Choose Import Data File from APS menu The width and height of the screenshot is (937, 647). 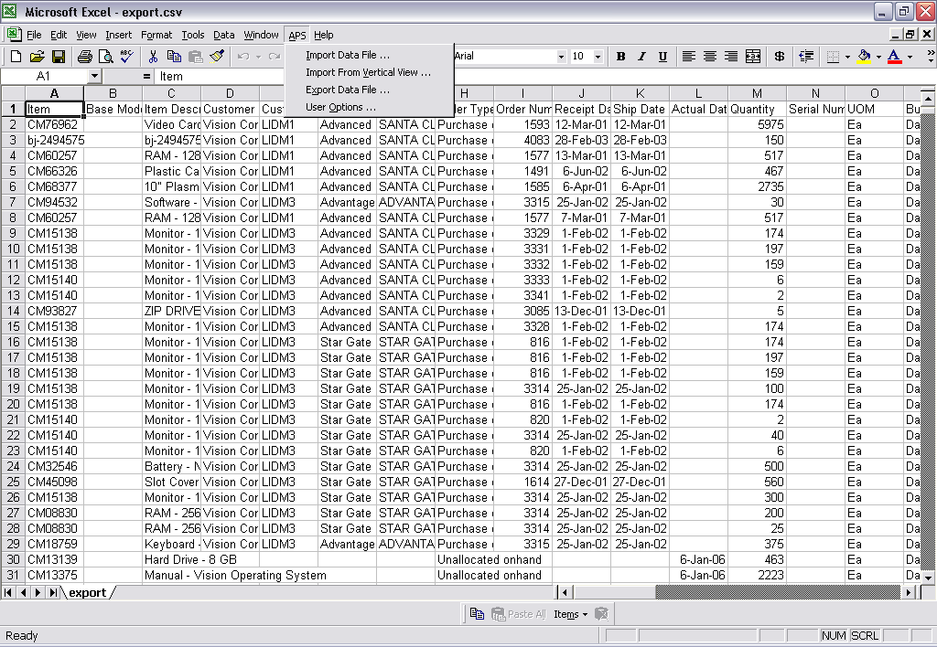click(x=347, y=55)
